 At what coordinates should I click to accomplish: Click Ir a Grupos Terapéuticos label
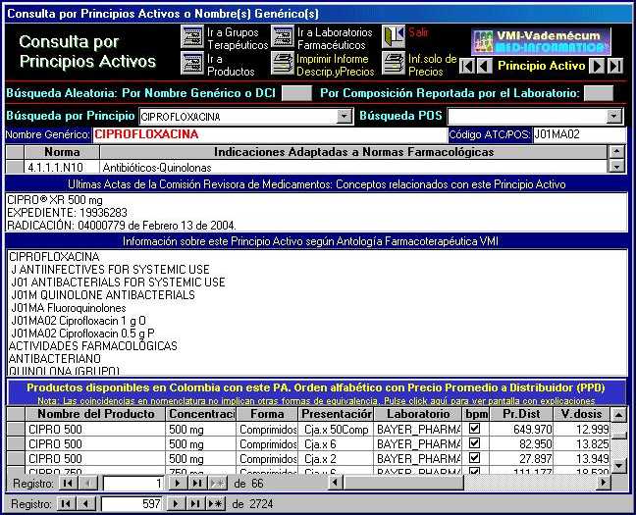238,38
